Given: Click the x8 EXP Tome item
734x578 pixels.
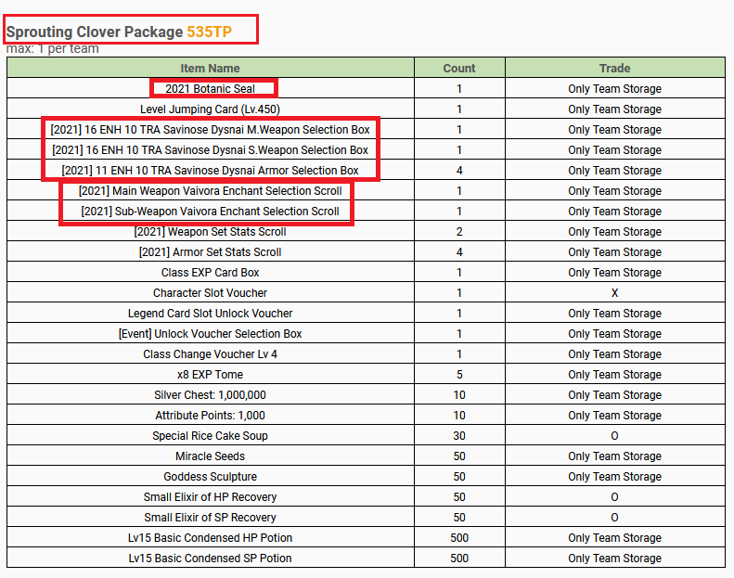Looking at the screenshot, I should pyautogui.click(x=210, y=375).
